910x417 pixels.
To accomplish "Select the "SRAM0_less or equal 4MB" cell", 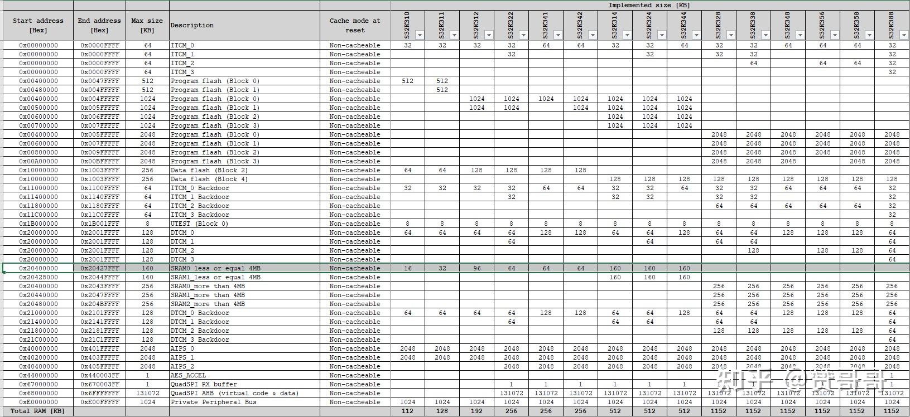I will (244, 268).
